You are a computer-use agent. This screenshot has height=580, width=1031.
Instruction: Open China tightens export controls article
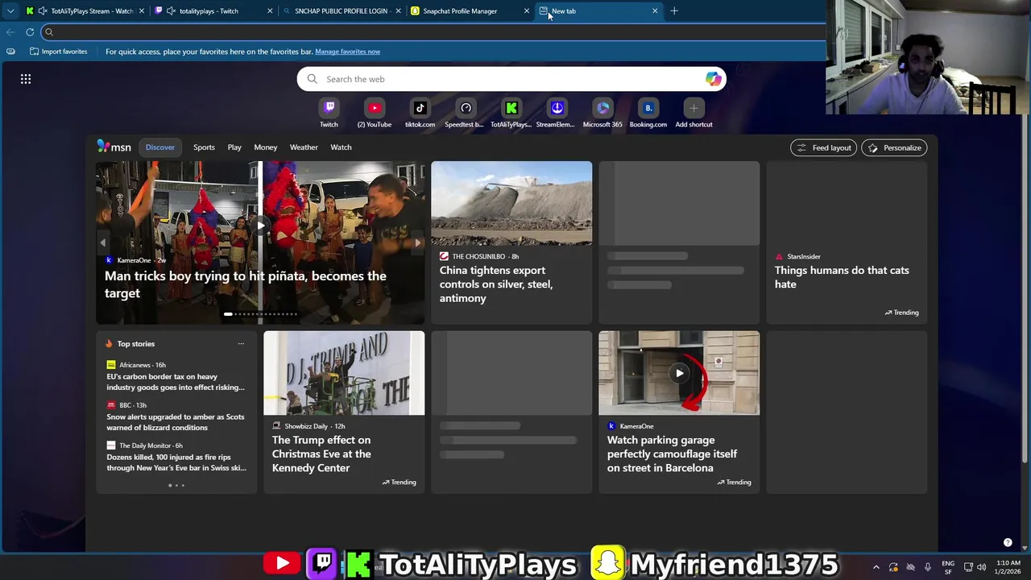[x=496, y=284]
